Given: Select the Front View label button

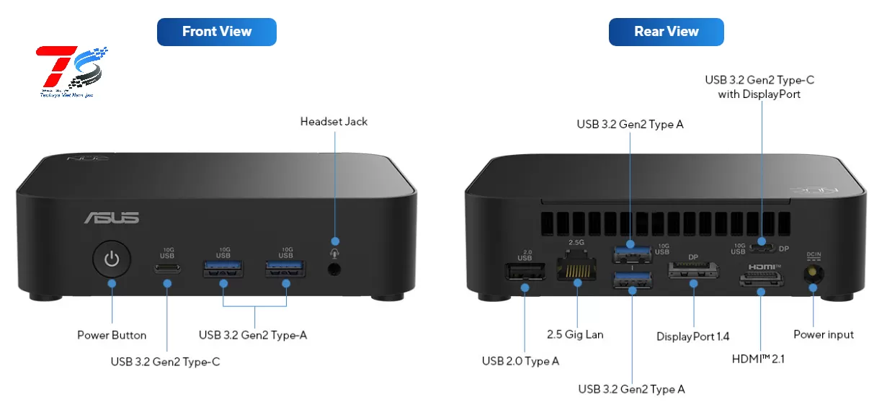Looking at the screenshot, I should click(x=217, y=32).
